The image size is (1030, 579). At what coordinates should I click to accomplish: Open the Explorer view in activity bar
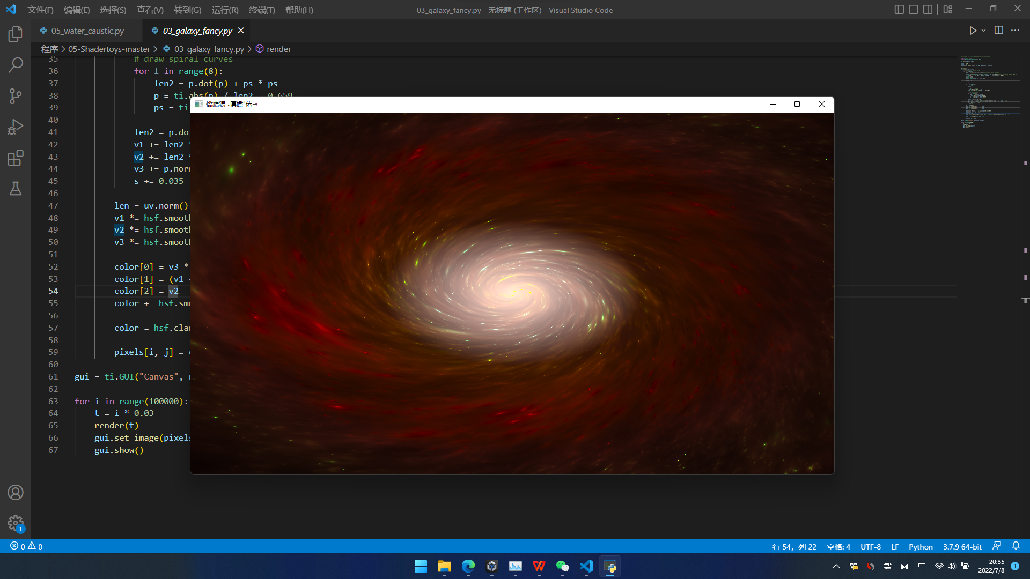[16, 34]
